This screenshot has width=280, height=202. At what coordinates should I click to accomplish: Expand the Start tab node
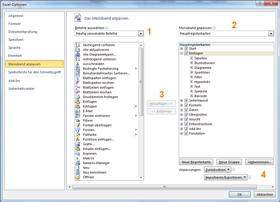click(181, 49)
